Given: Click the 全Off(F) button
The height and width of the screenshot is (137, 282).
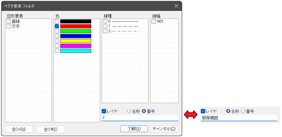Looking at the screenshot, I should 51,129.
